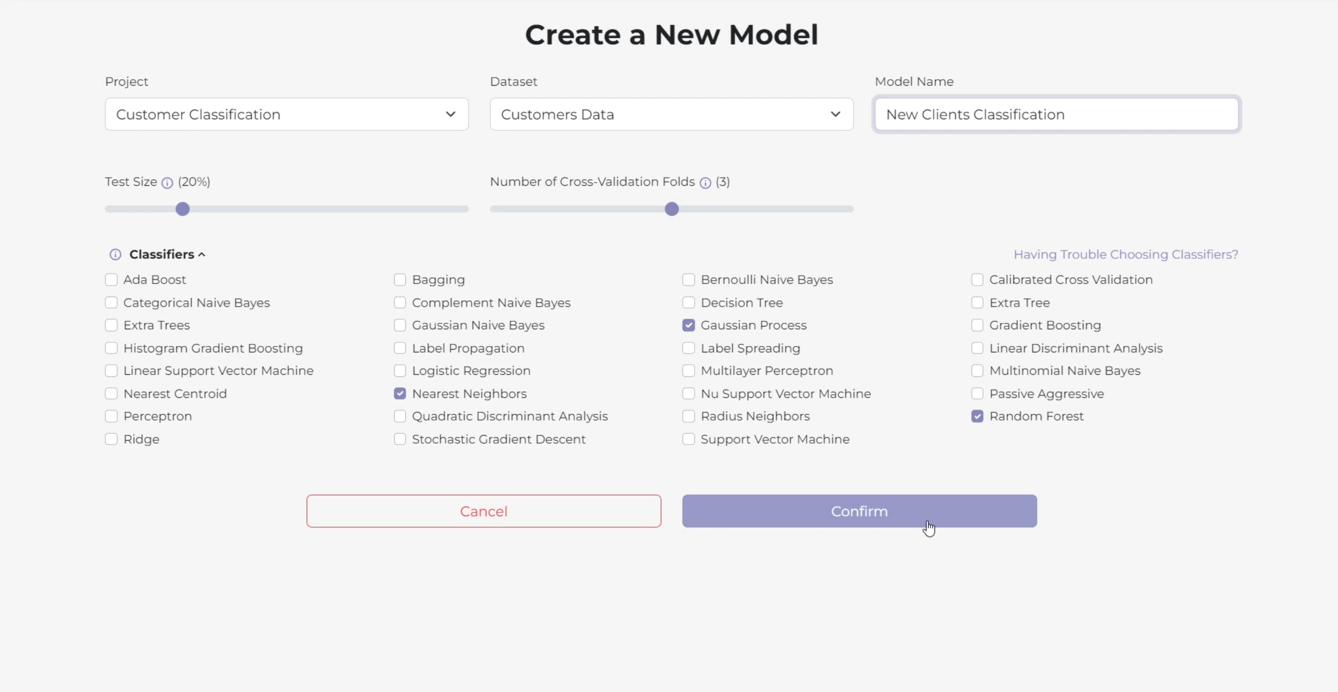Open Having Trouble Choosing Classifiers link
Image resolution: width=1338 pixels, height=692 pixels.
(x=1125, y=255)
